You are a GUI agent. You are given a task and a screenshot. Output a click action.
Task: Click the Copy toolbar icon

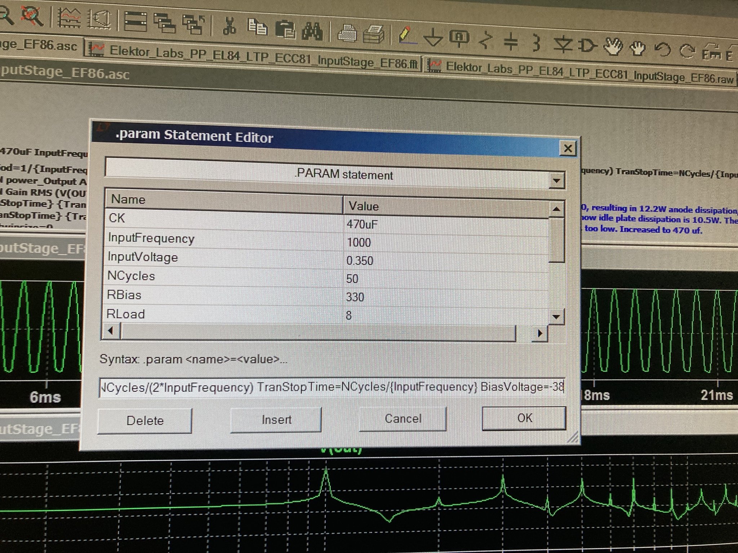pyautogui.click(x=257, y=27)
